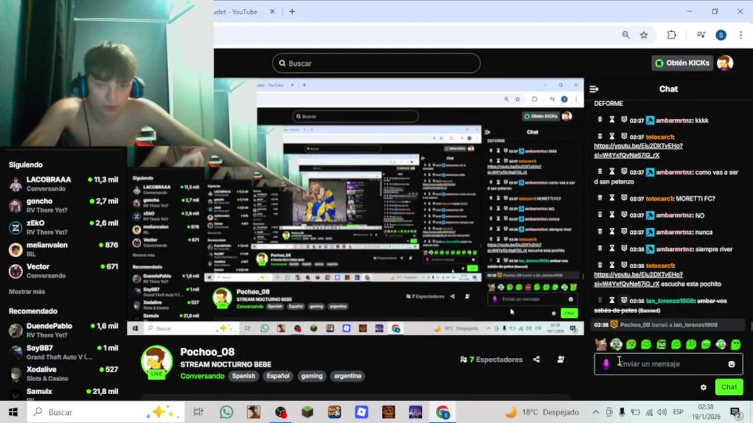Open recommended channel SoyBB7
The width and height of the screenshot is (753, 423).
[x=64, y=352]
